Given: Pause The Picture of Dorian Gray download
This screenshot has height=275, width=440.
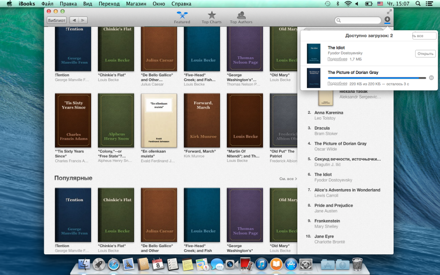Looking at the screenshot, I should point(431,78).
